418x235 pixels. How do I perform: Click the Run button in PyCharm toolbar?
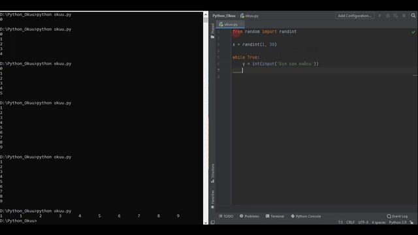click(x=380, y=16)
